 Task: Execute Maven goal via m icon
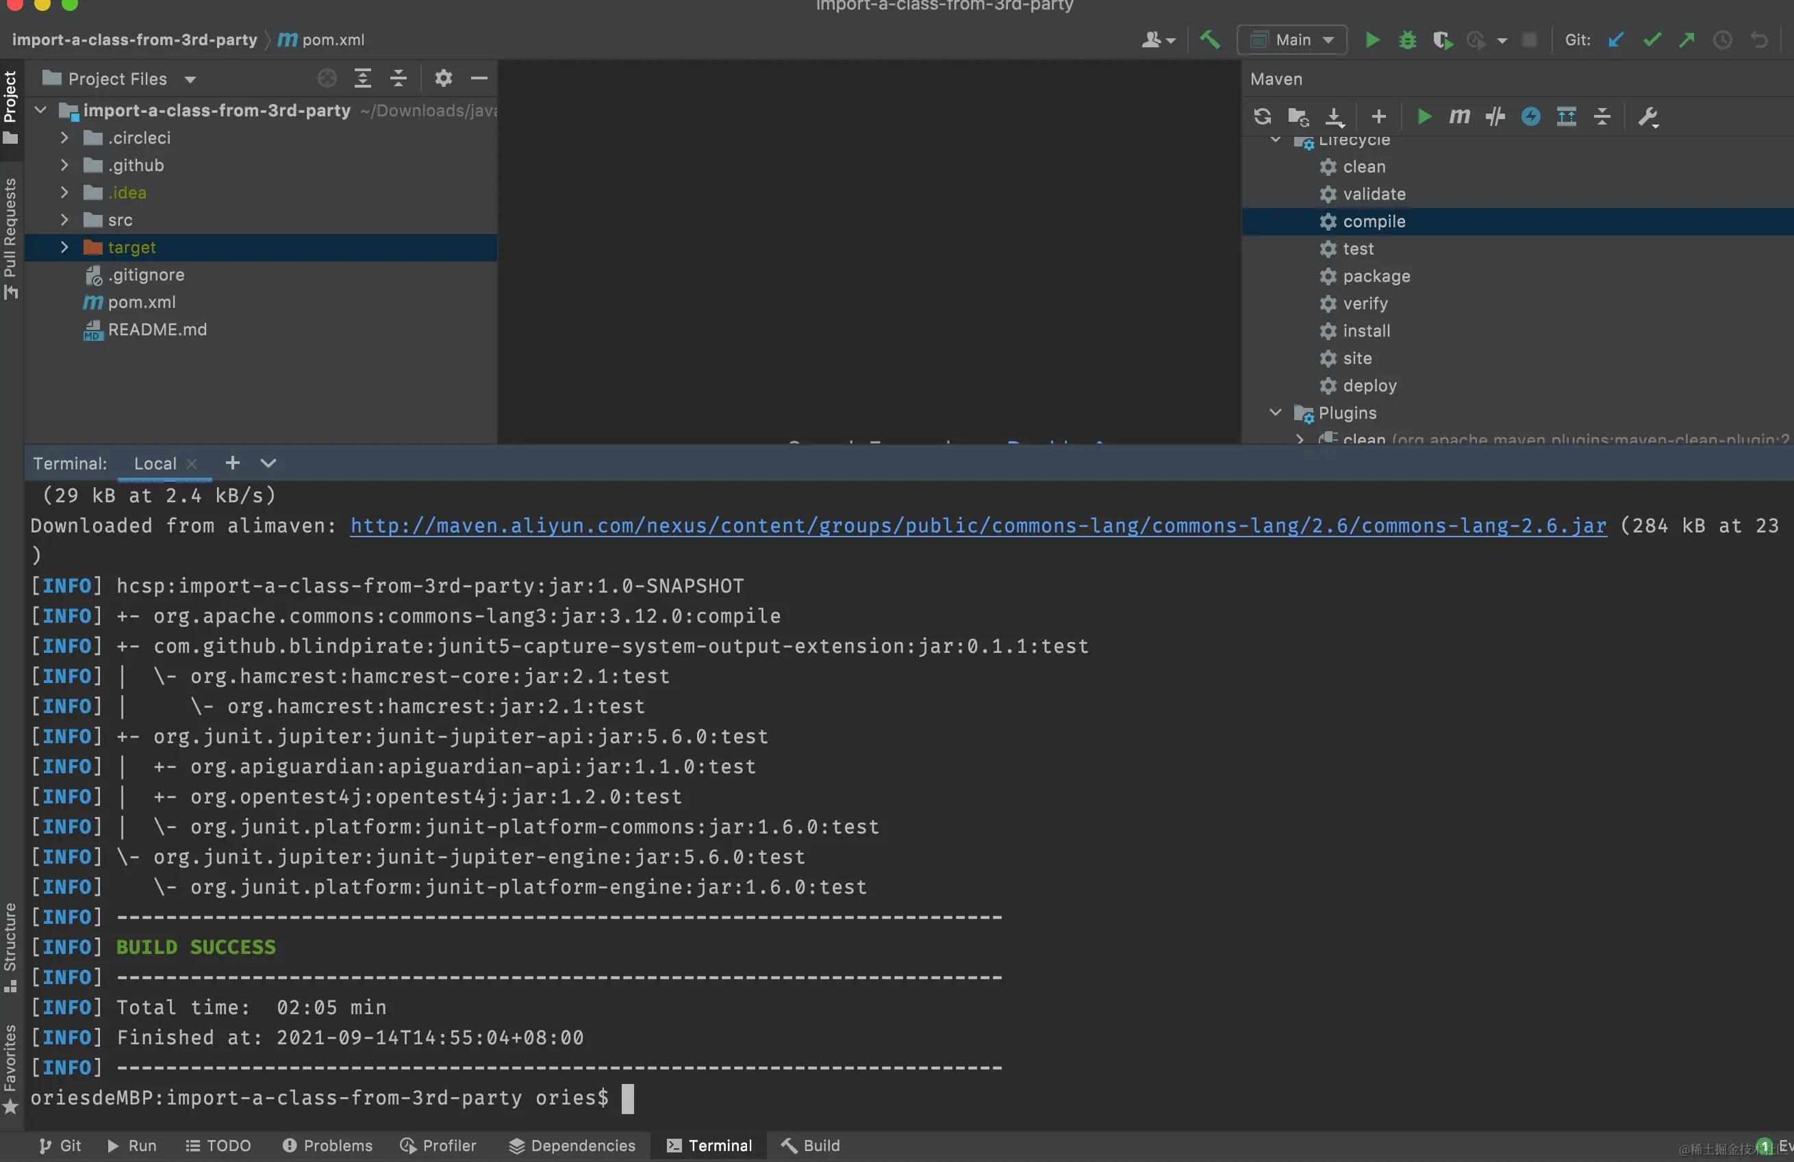pos(1459,117)
